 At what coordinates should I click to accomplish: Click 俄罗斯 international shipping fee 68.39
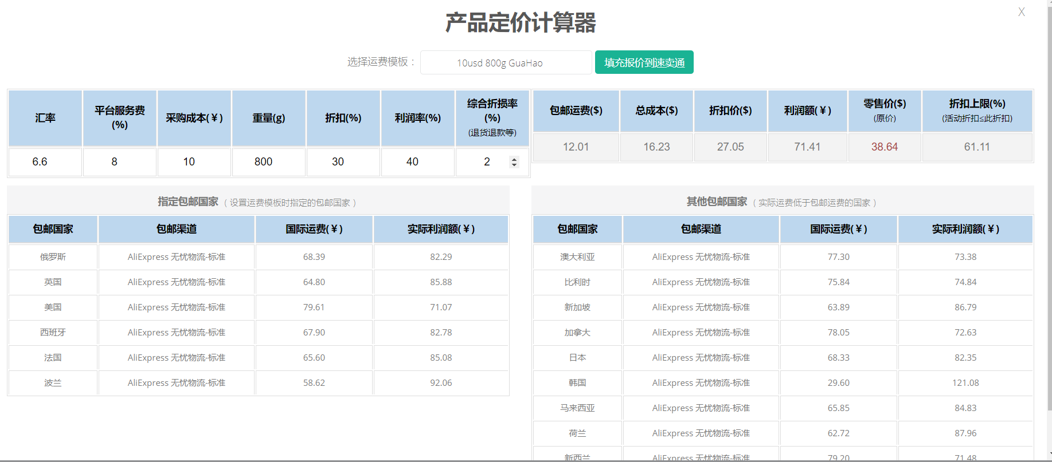pos(314,257)
